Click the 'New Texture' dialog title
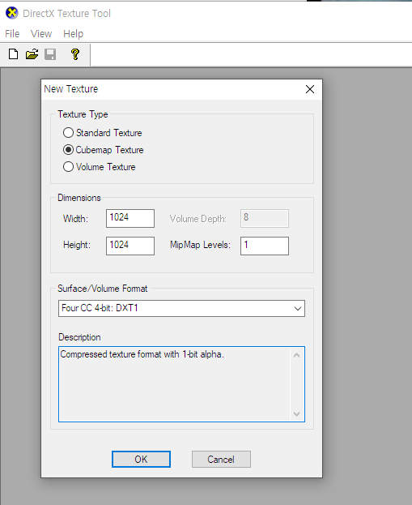The width and height of the screenshot is (412, 505). pos(70,89)
